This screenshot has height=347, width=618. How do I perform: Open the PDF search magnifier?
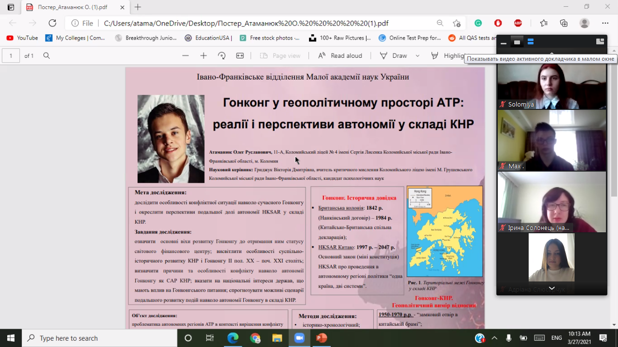[x=47, y=55]
